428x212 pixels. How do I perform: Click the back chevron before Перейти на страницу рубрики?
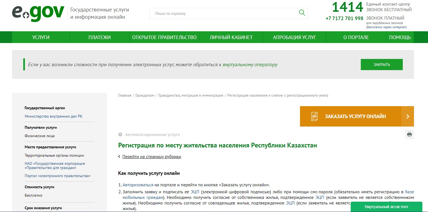[x=119, y=157]
